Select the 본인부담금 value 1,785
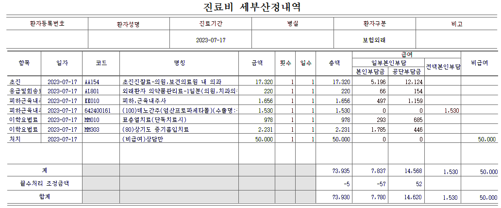 pyautogui.click(x=371, y=129)
